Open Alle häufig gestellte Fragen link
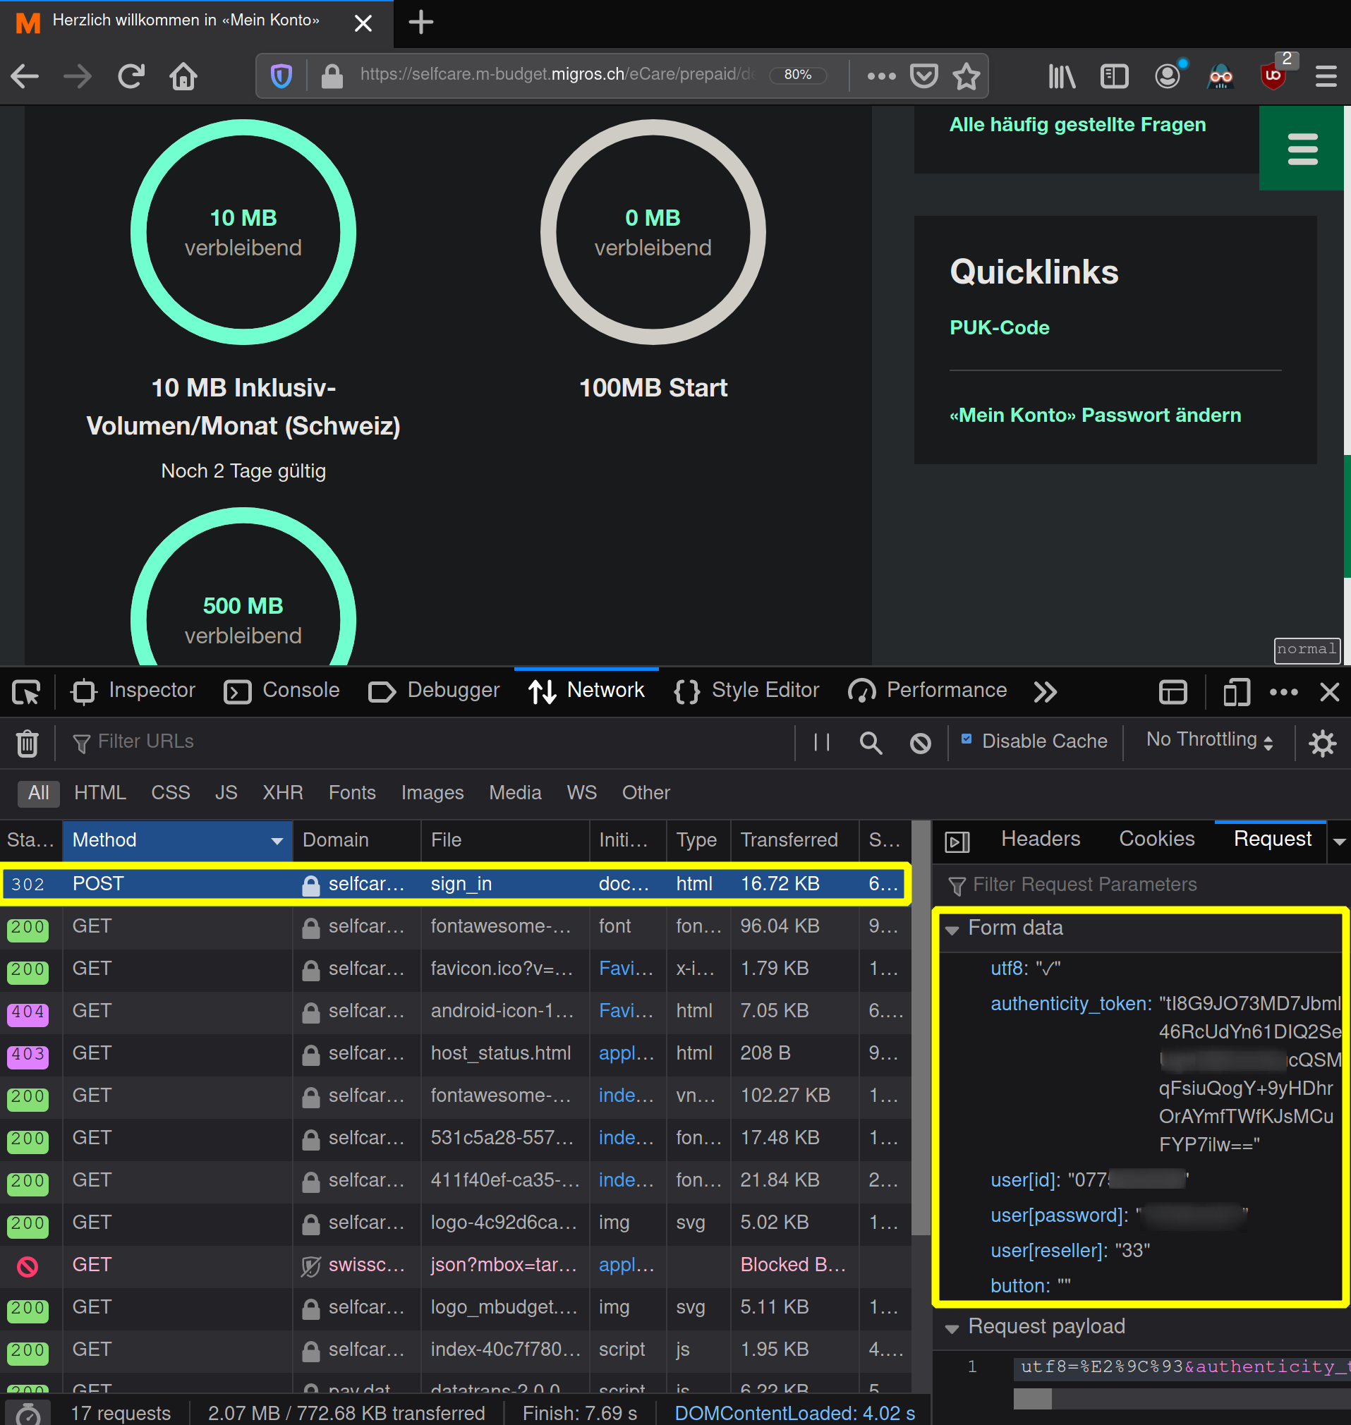Viewport: 1351px width, 1425px height. (1077, 125)
